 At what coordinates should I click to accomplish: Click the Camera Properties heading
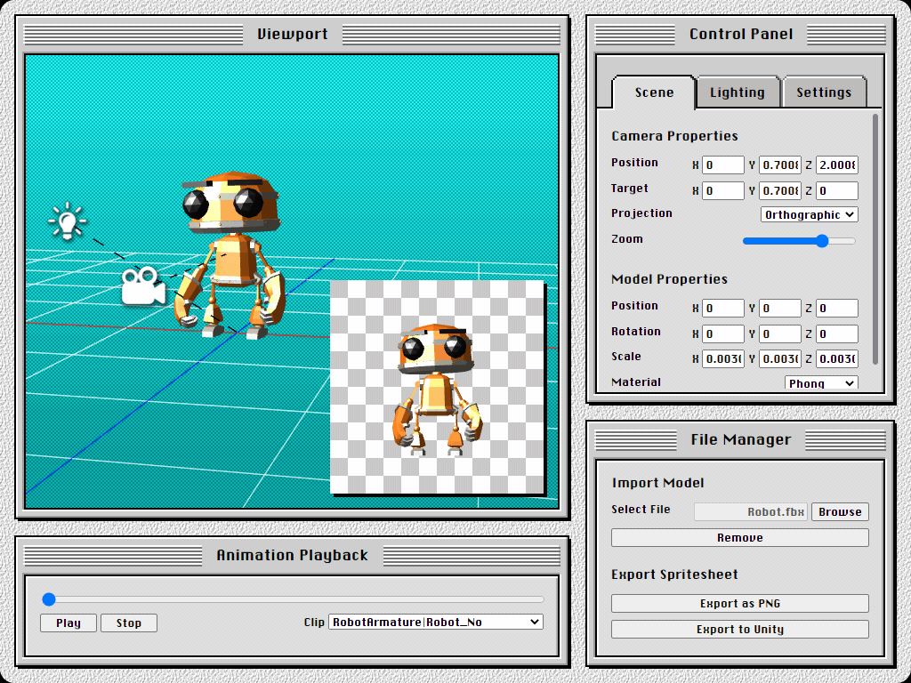(674, 136)
